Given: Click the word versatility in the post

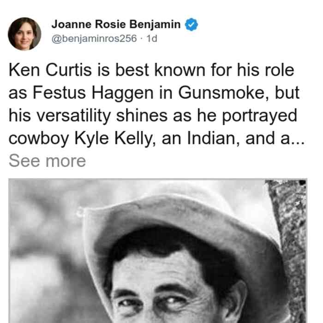Looking at the screenshot, I should 74,116.
